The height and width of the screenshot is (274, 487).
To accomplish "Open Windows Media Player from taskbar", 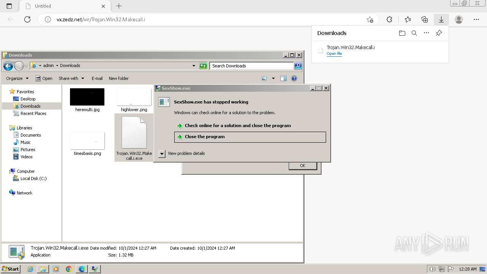I will (56, 269).
